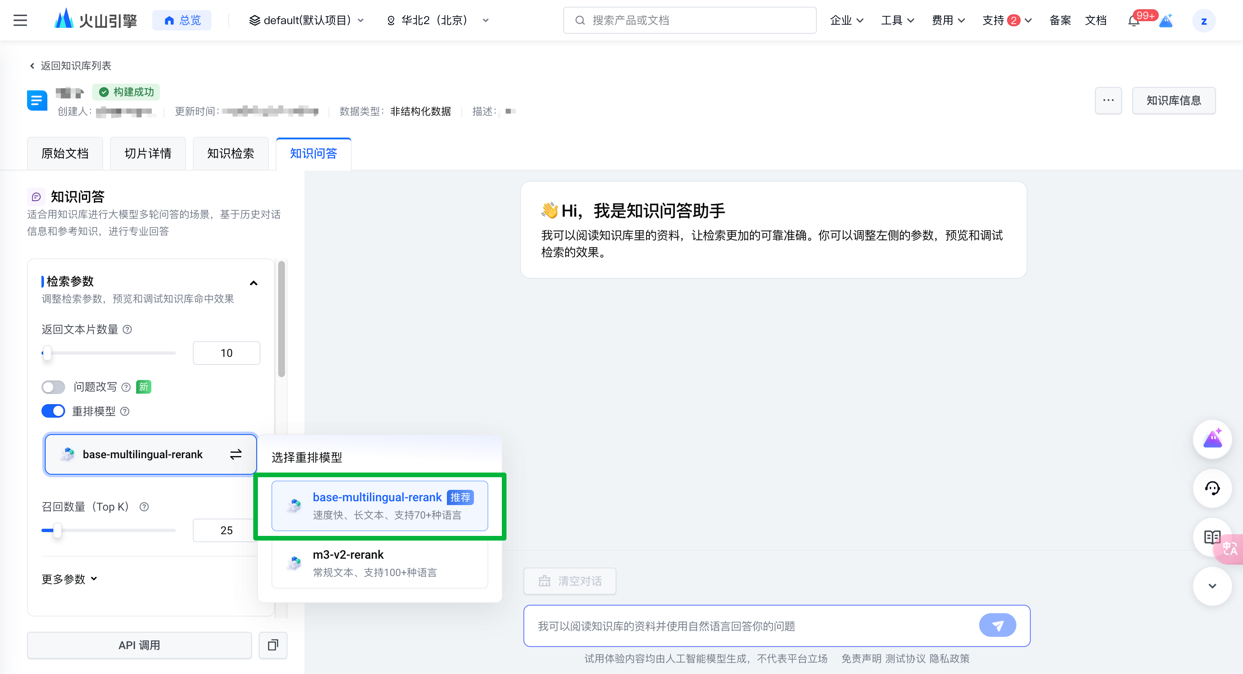Image resolution: width=1243 pixels, height=674 pixels.
Task: Open the AI assistant icon in header
Action: pyautogui.click(x=1166, y=21)
